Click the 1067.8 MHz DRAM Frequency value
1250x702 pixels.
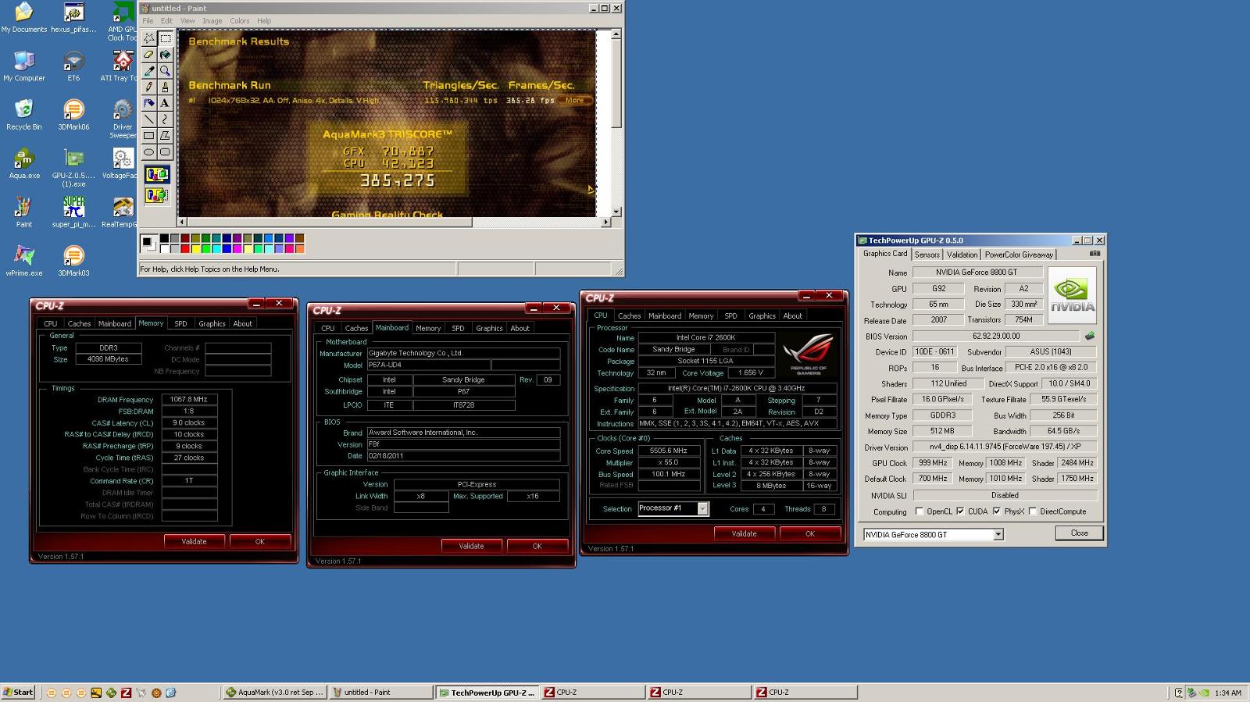click(x=189, y=399)
